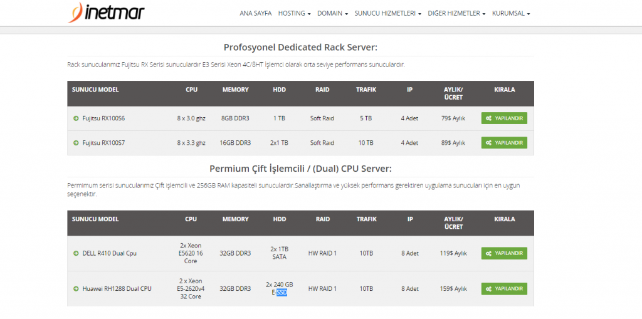The height and width of the screenshot is (319, 642).
Task: Click the 8 x 3.0 ghz CPU cell
Action: point(191,118)
